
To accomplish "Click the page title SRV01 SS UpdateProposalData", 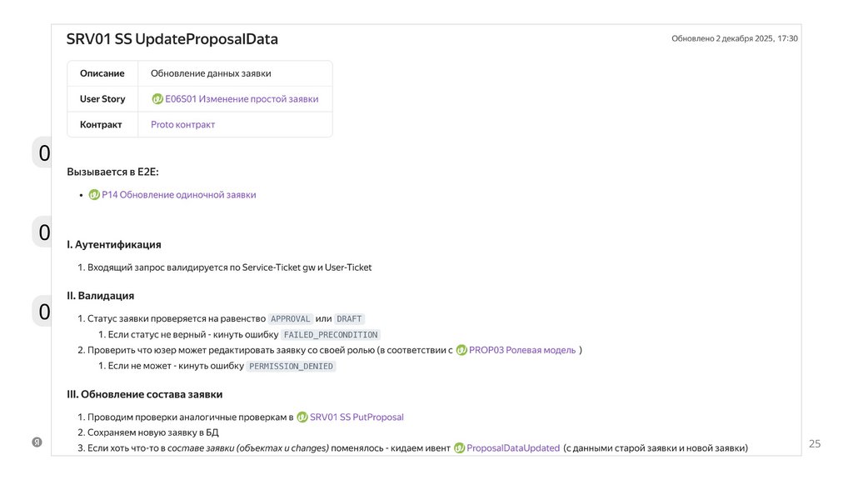I will (172, 39).
